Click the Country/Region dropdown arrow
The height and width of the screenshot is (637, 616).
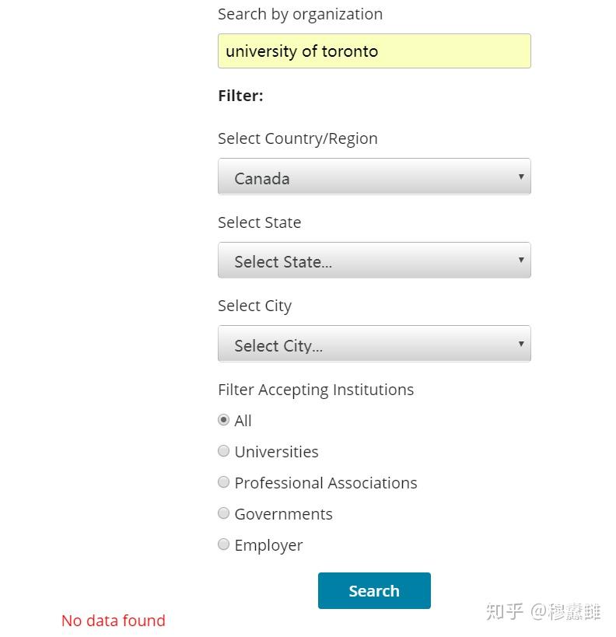pos(521,177)
